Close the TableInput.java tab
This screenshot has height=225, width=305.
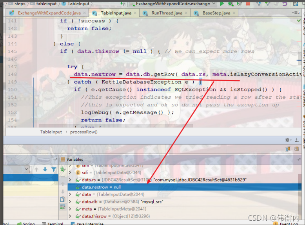click(x=135, y=13)
